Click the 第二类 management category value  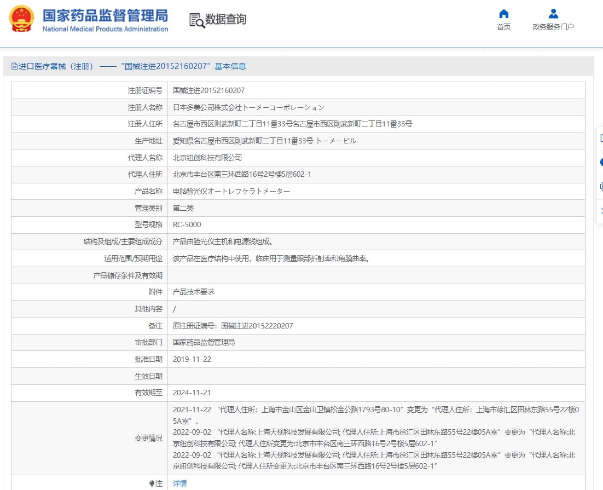coord(183,208)
